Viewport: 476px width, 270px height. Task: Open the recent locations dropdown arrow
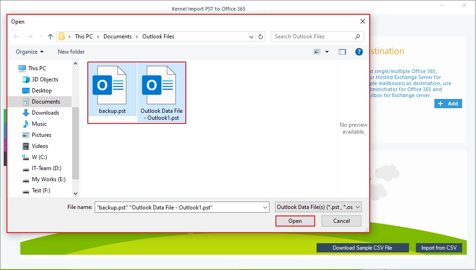click(41, 37)
